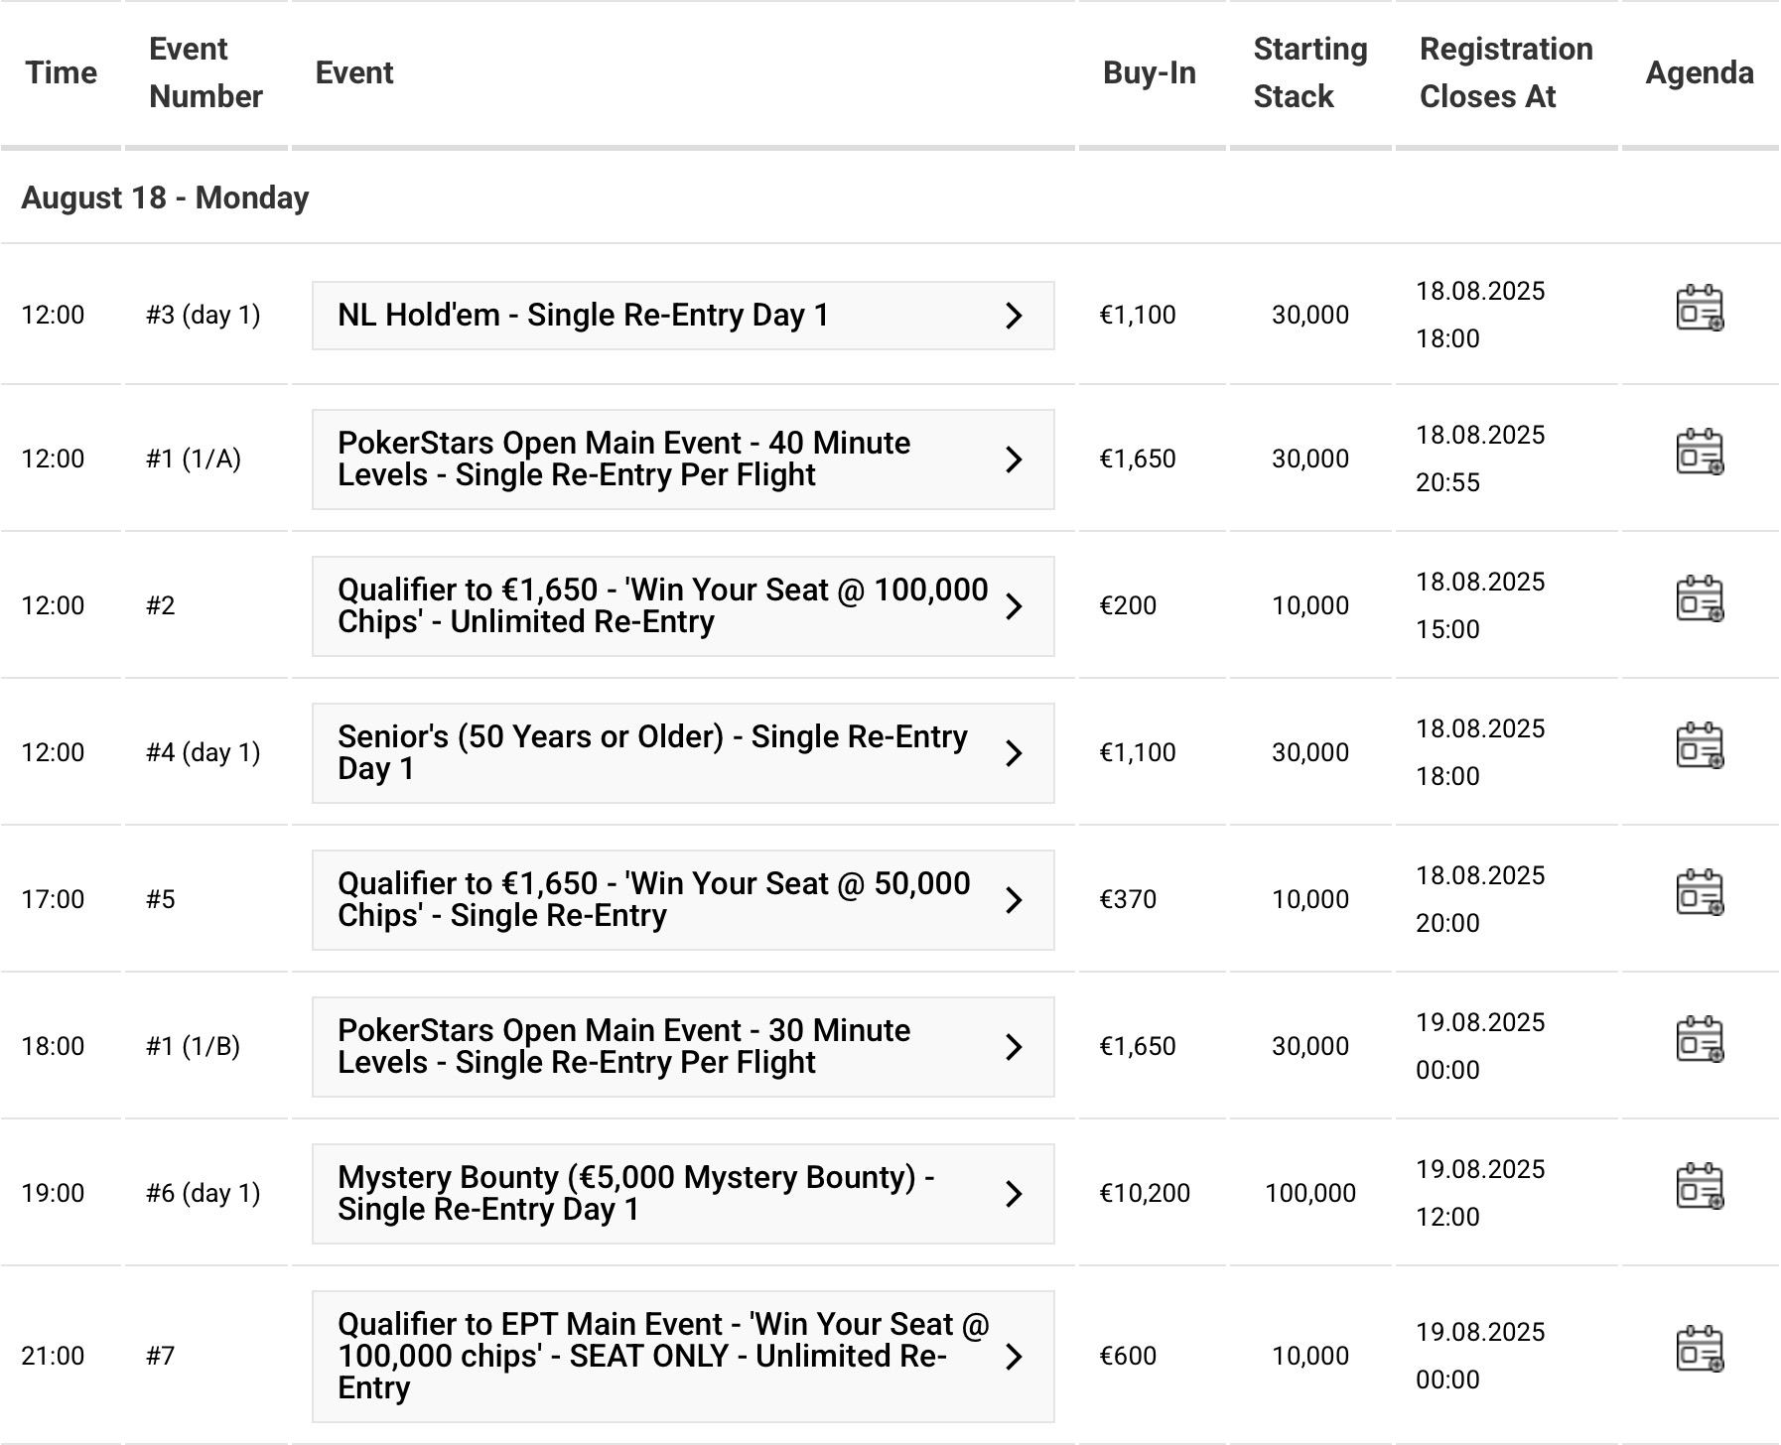The image size is (1781, 1445).
Task: Open PokerStars Open Main Event 30 Minute Levels
Action: 623,1047
